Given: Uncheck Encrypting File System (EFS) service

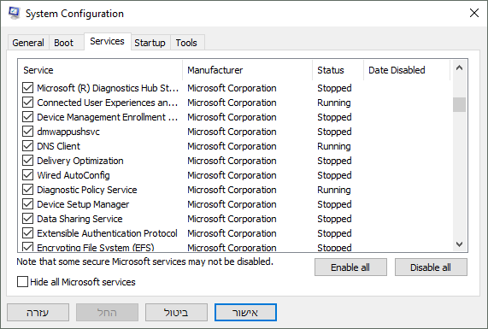Looking at the screenshot, I should pos(27,247).
